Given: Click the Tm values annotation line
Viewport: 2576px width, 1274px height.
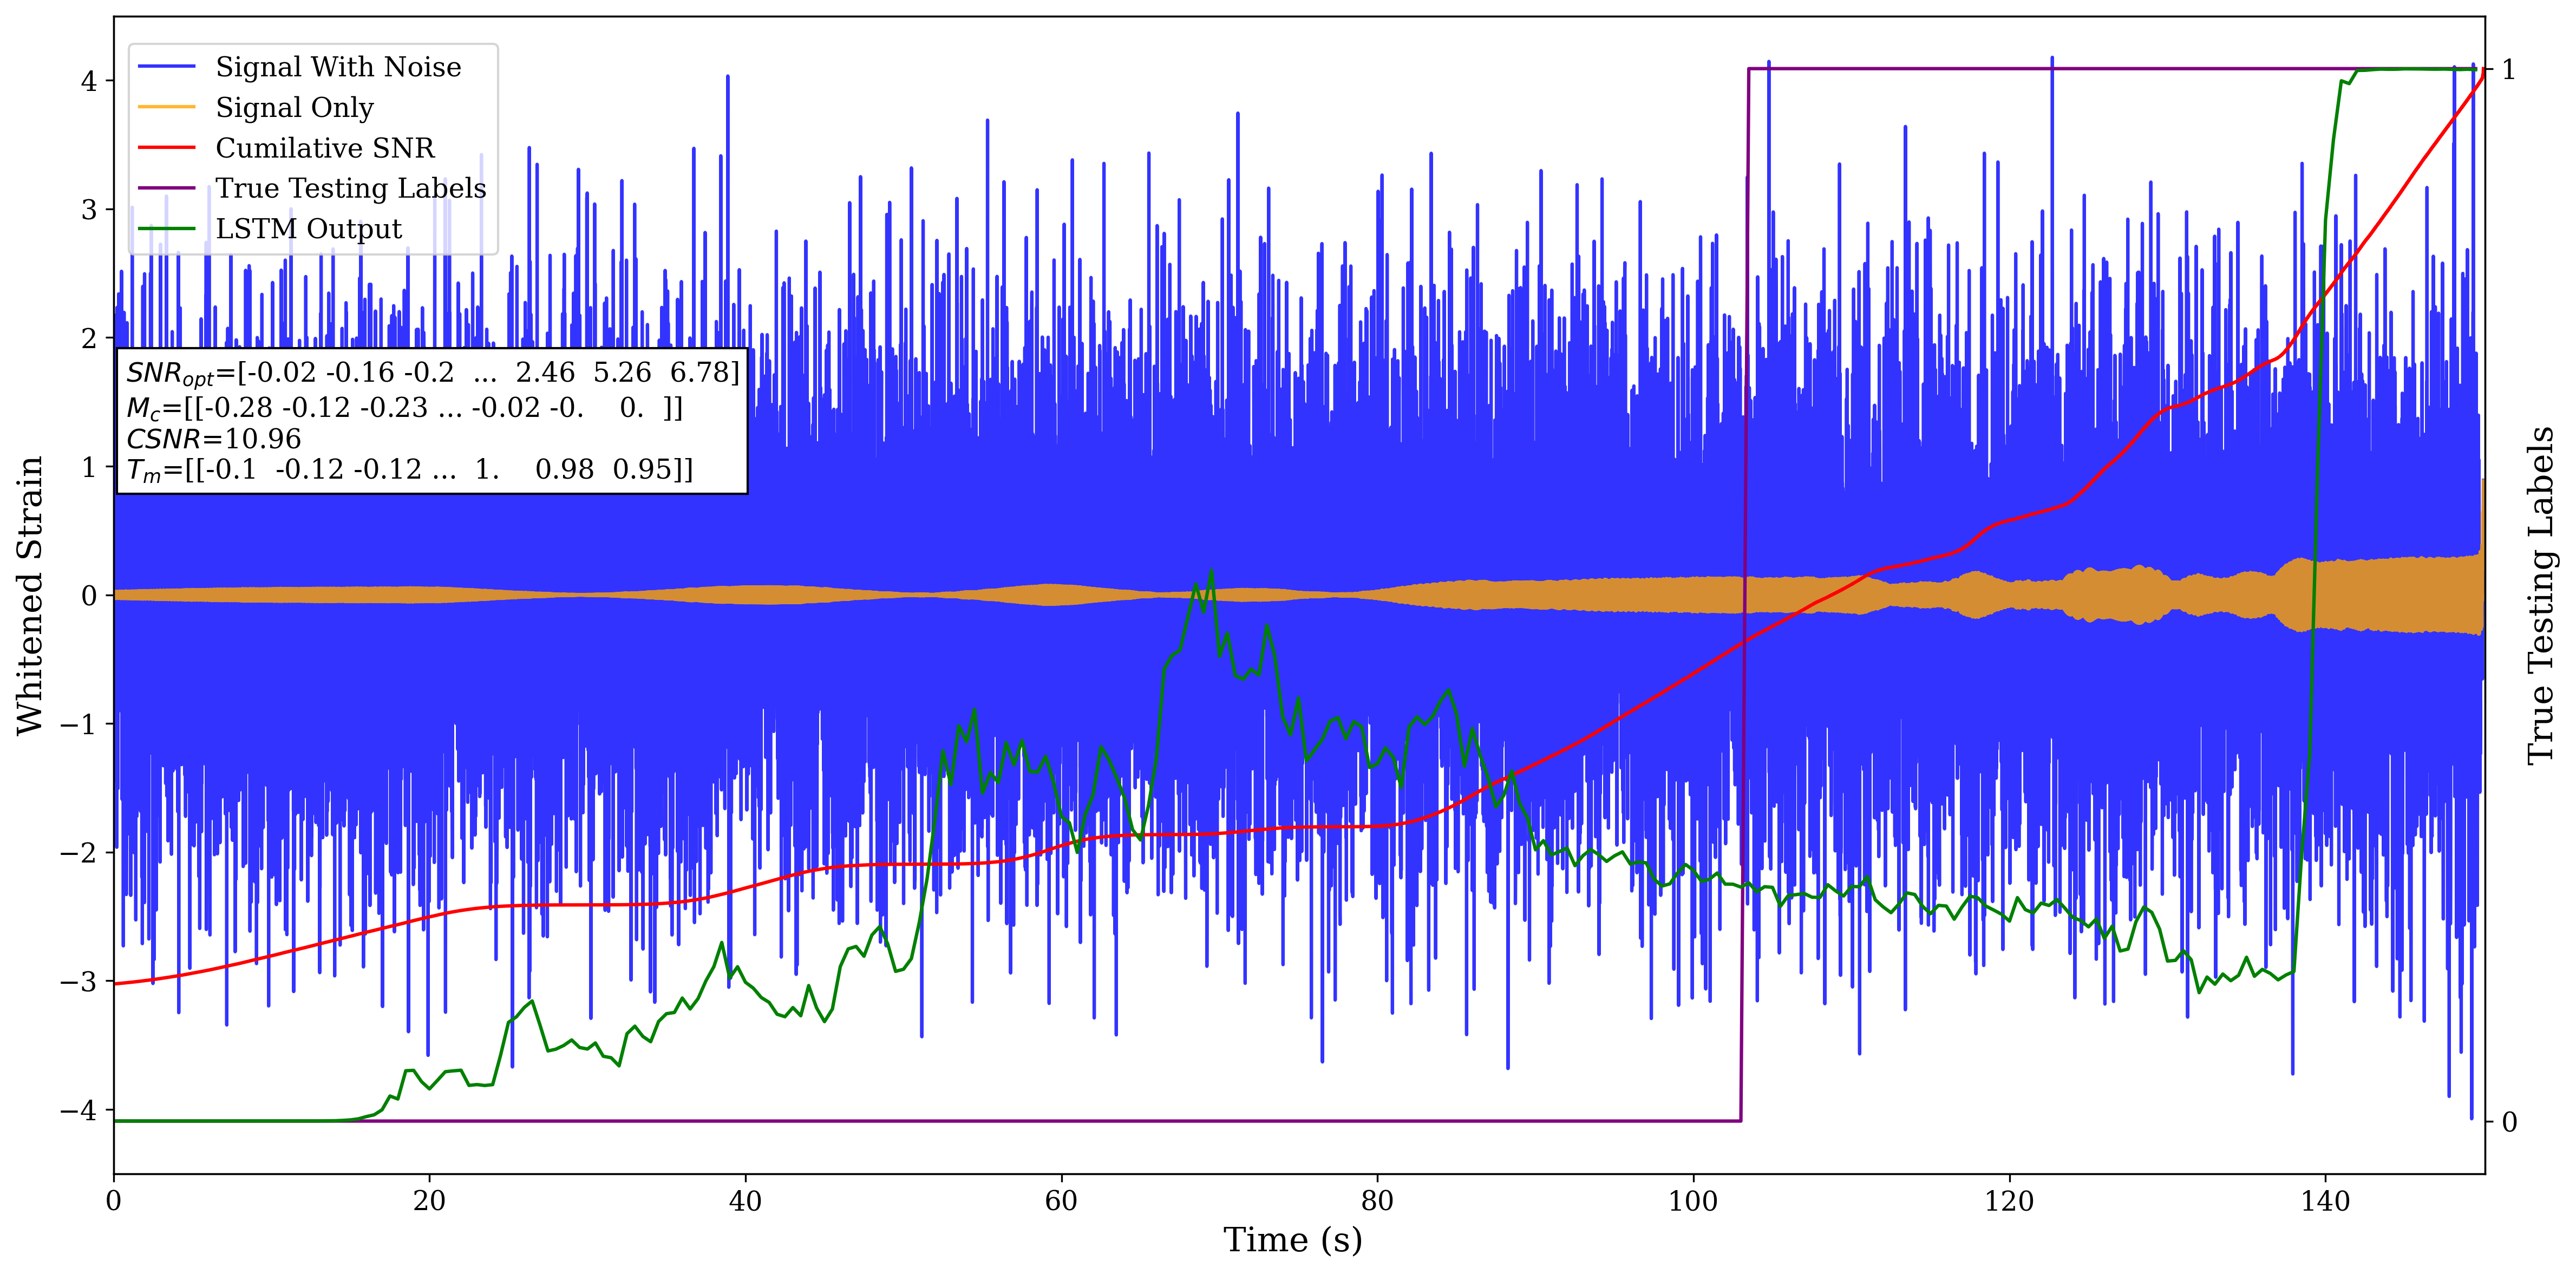Looking at the screenshot, I should click(409, 470).
